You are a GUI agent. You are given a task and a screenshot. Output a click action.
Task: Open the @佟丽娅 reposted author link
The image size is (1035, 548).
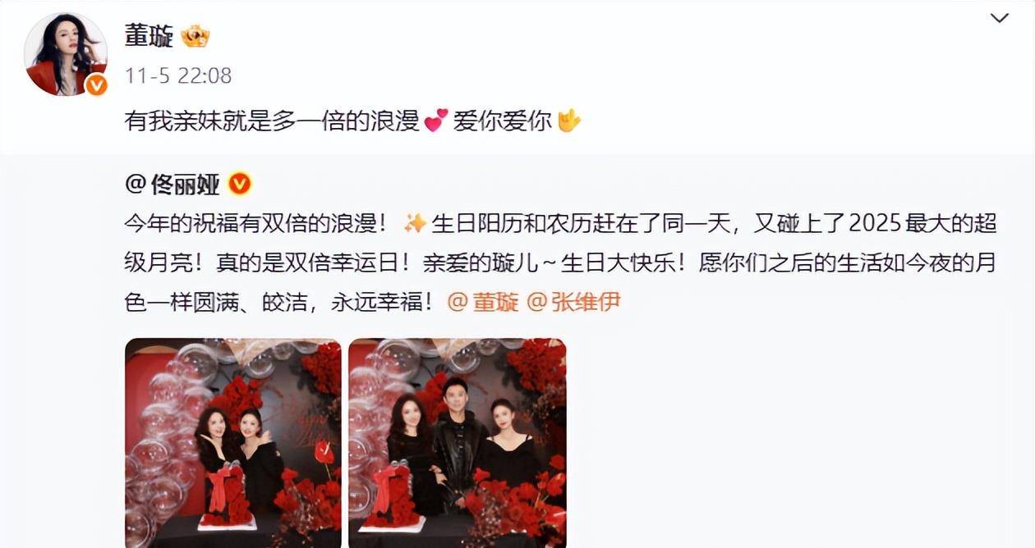click(x=172, y=185)
